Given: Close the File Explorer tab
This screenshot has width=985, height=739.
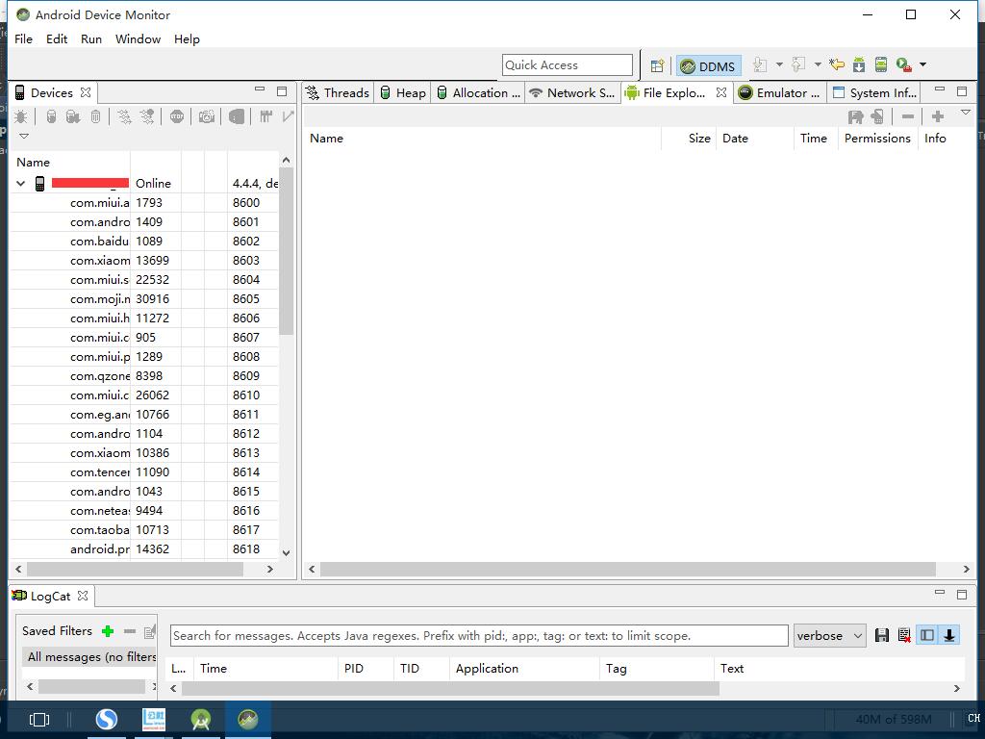Looking at the screenshot, I should [721, 92].
